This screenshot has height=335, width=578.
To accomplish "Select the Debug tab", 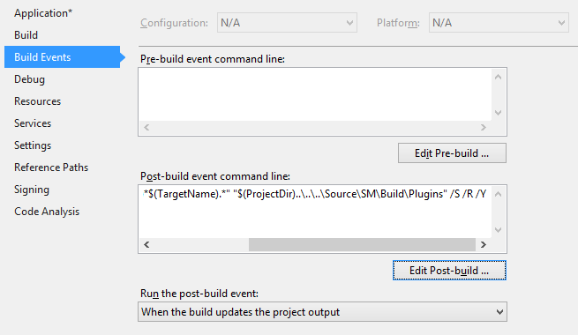I will (29, 79).
